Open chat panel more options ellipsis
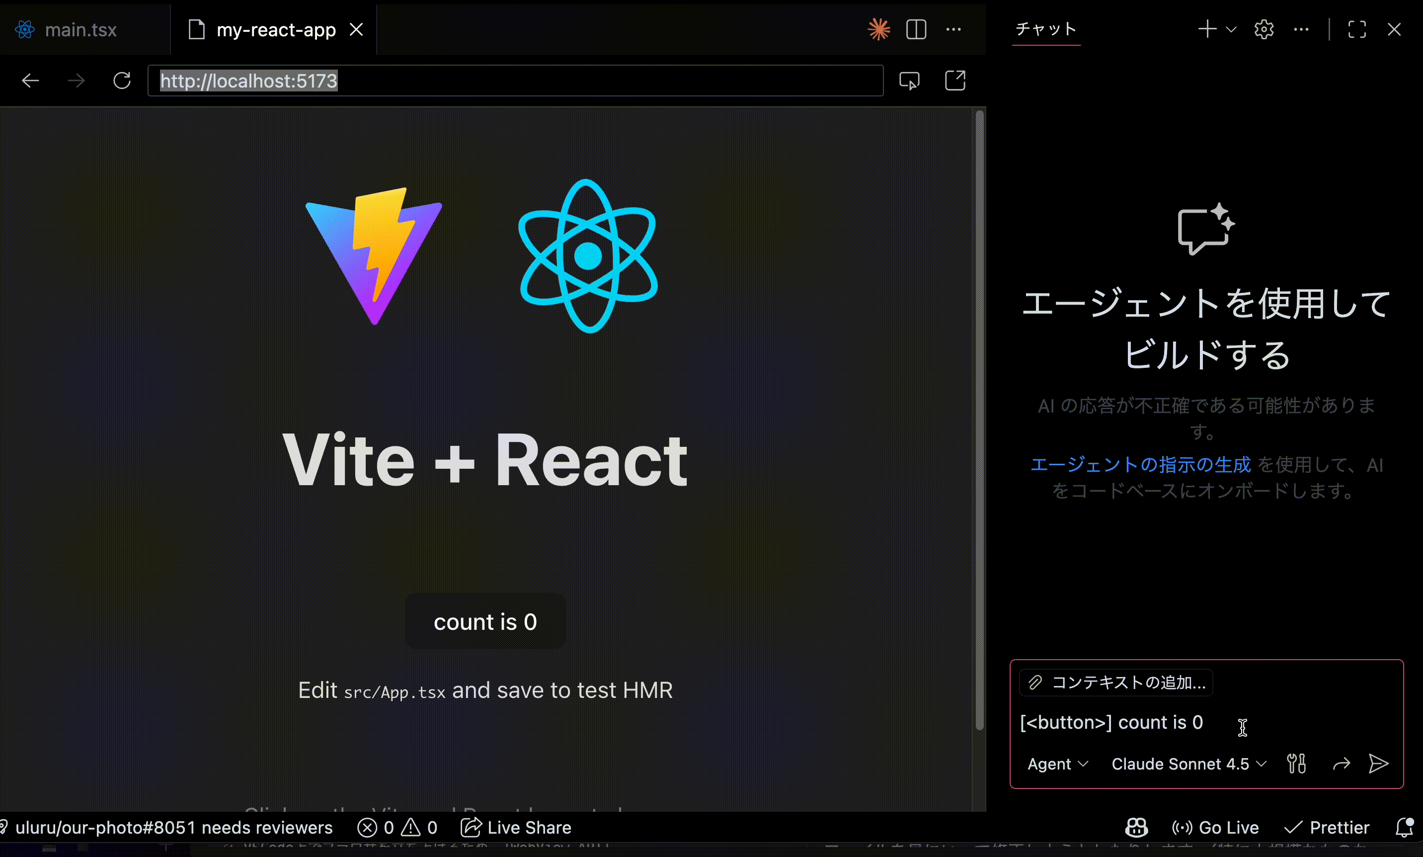1423x857 pixels. tap(1301, 29)
